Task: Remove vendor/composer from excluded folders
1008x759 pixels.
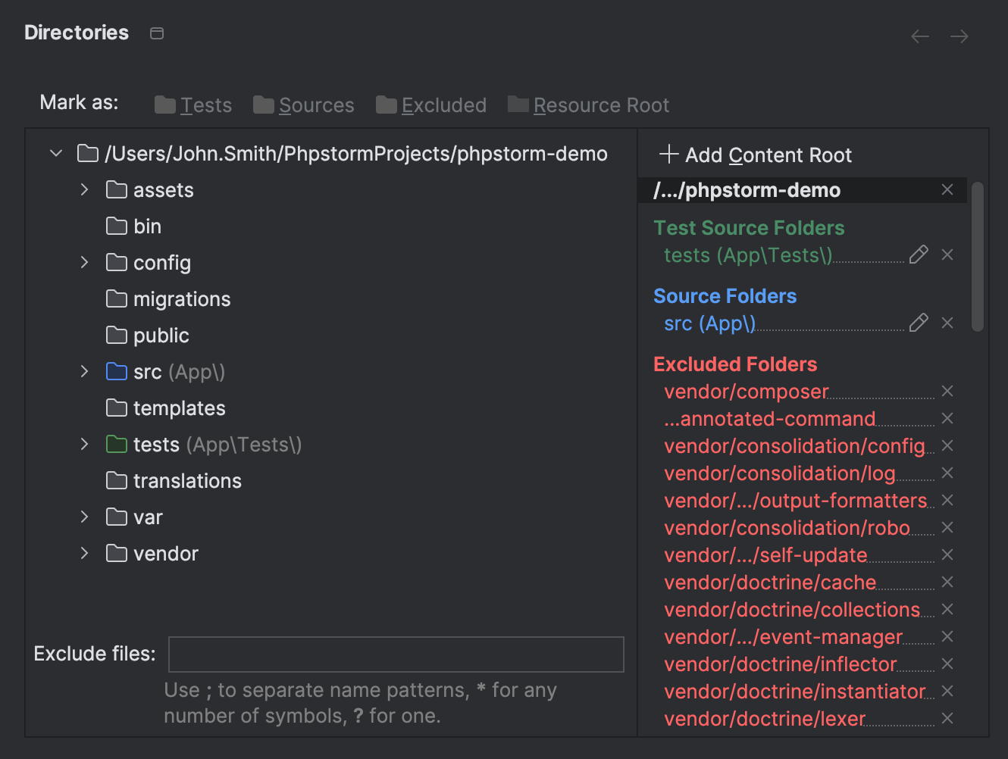Action: [x=947, y=391]
